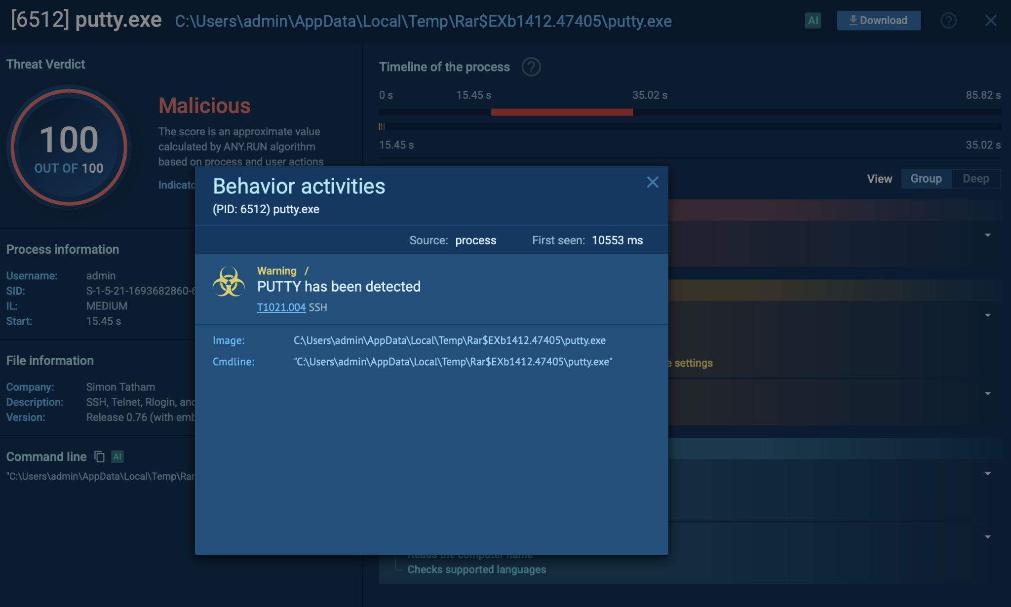
Task: Select the Checks supported languages entry
Action: pyautogui.click(x=476, y=569)
